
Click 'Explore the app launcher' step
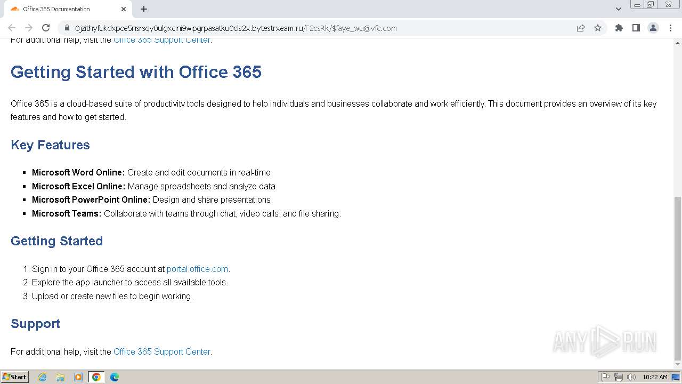click(x=130, y=282)
